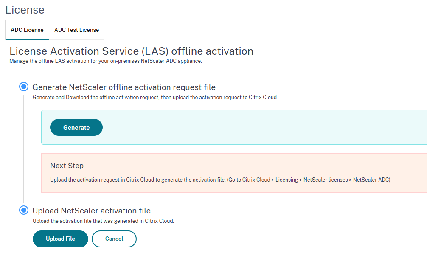The width and height of the screenshot is (427, 264).
Task: Click the 'Upload NetScaler activation file' step title
Action: pyautogui.click(x=92, y=211)
